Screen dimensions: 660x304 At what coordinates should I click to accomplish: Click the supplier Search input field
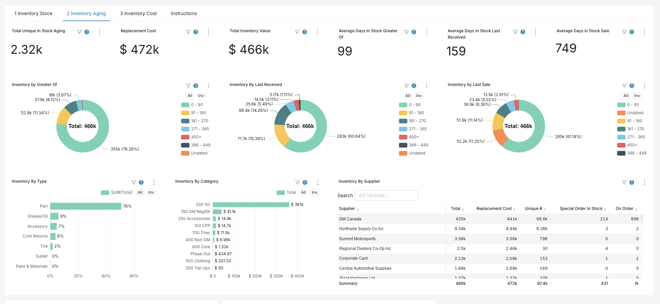(x=386, y=196)
